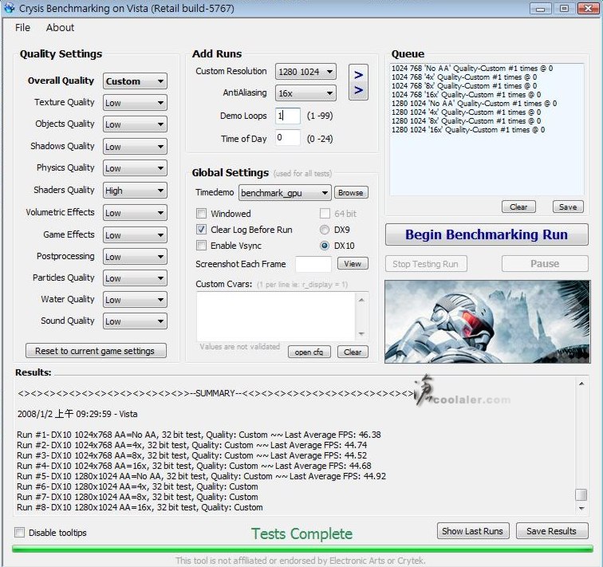Click the Save Results button
The height and width of the screenshot is (567, 603).
(x=552, y=531)
